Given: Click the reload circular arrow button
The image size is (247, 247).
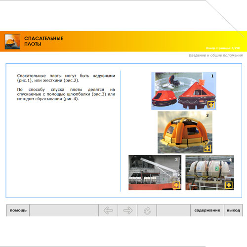Looking at the screenshot, I should point(147,210).
